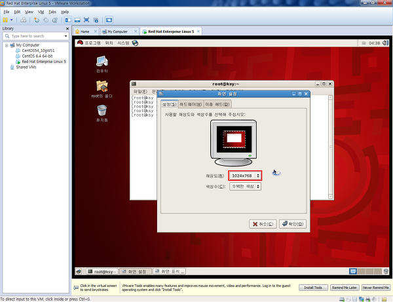This screenshot has height=302, width=393.
Task: Open the Help menu in VMware
Action: pos(65,12)
